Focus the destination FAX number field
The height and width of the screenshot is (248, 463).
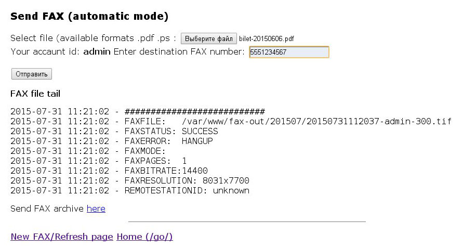click(x=289, y=52)
